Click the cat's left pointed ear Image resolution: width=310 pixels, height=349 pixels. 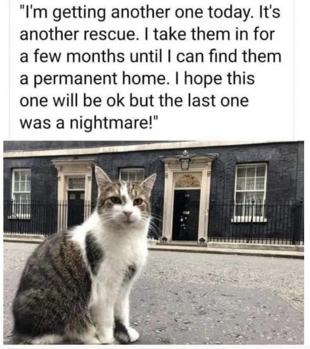pos(103,178)
